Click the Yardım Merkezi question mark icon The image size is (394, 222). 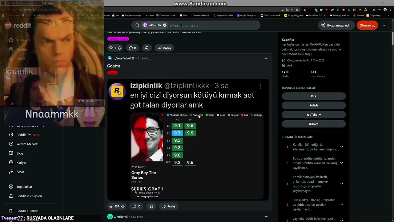coord(11,144)
